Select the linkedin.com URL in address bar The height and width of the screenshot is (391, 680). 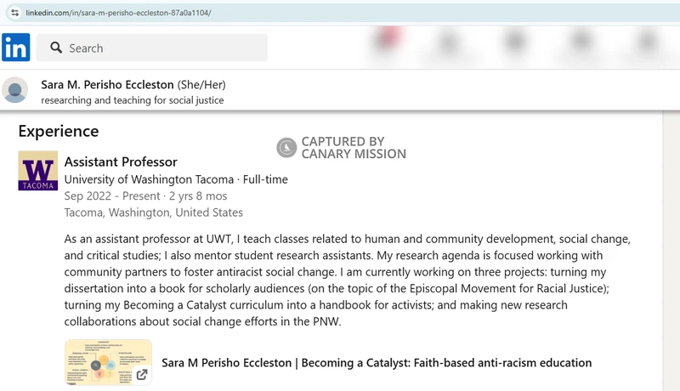pyautogui.click(x=118, y=13)
